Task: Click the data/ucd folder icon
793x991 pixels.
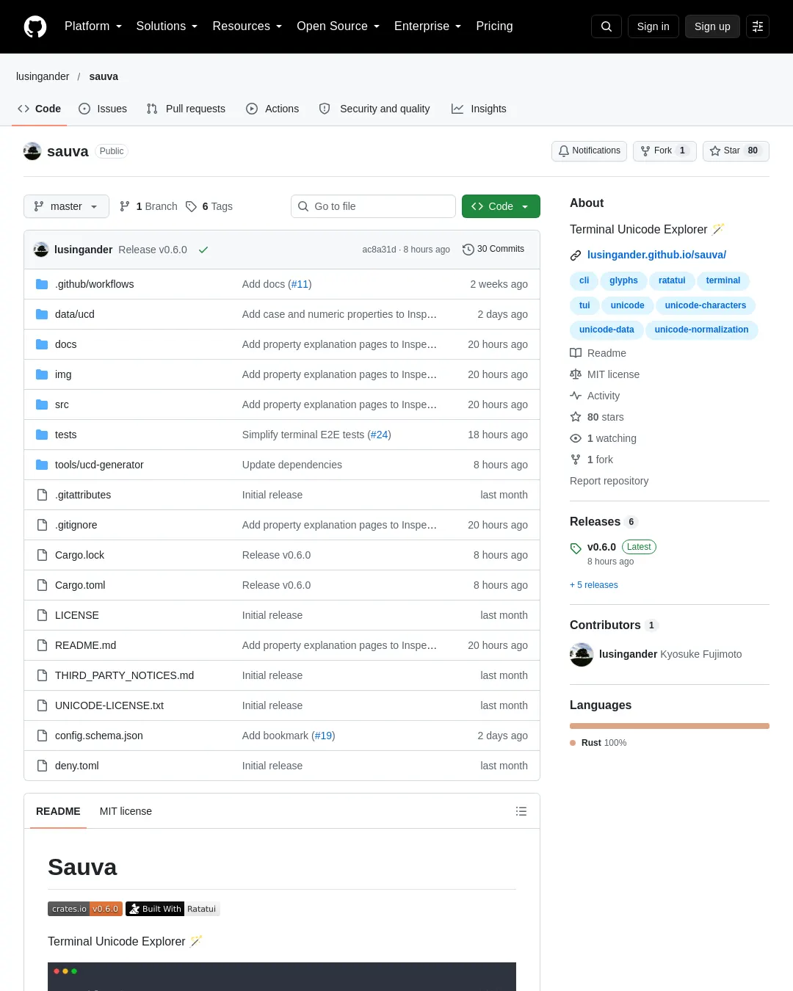Action: pos(42,314)
